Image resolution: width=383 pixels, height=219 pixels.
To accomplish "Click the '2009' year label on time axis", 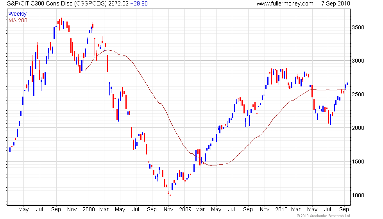I will pyautogui.click(x=185, y=210).
